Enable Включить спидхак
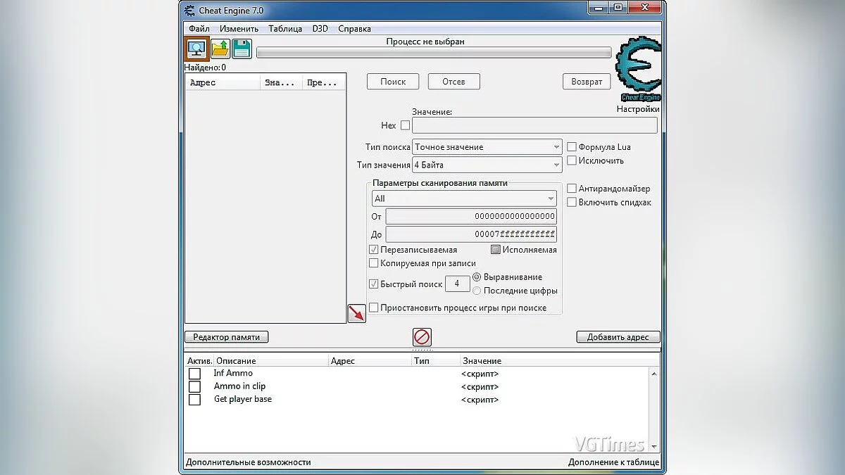This screenshot has height=475, width=845. click(572, 202)
